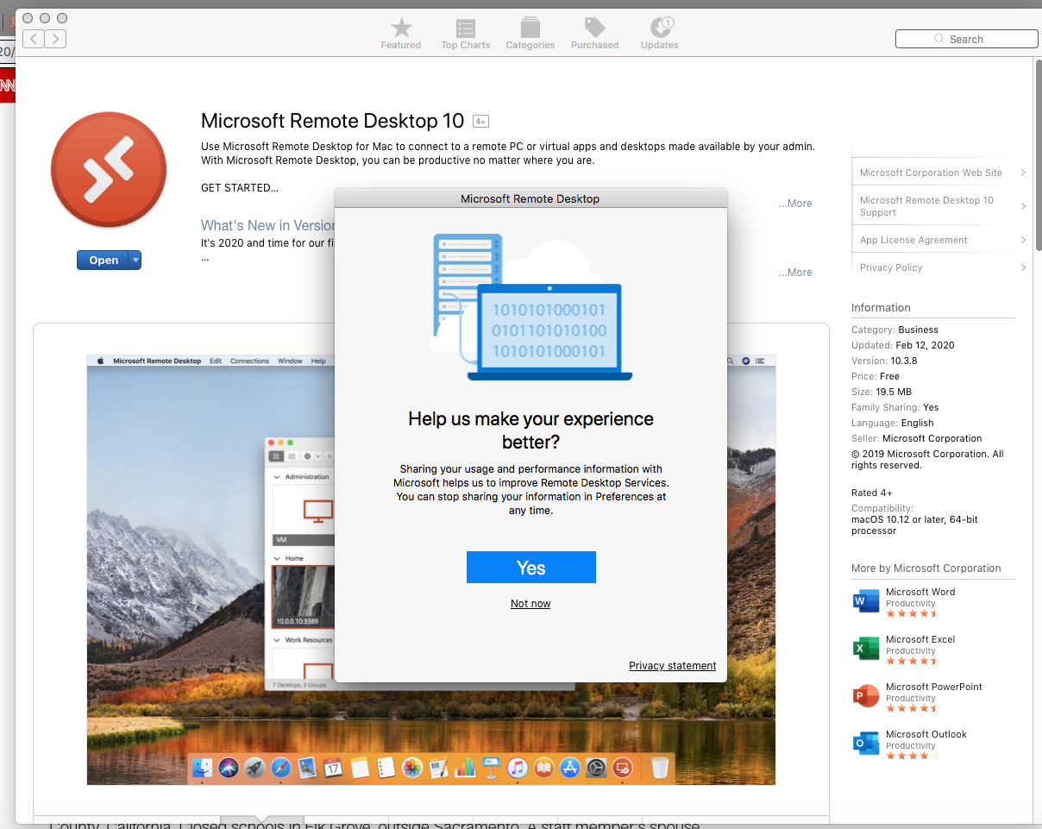Expand the Open button dropdown arrow
The image size is (1042, 829).
135,260
